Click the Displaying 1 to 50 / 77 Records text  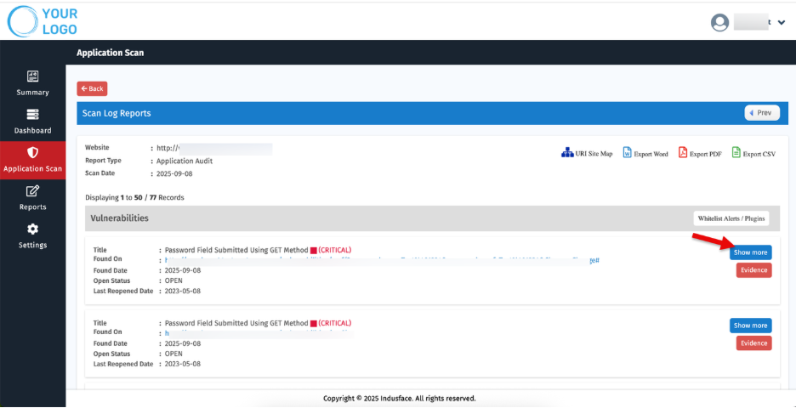pos(134,197)
